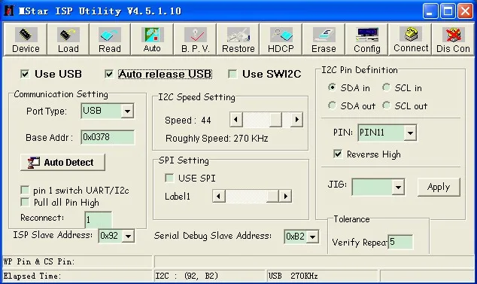This screenshot has width=477, height=284.
Task: Minimize the MStar ISP Utility window
Action: point(430,11)
